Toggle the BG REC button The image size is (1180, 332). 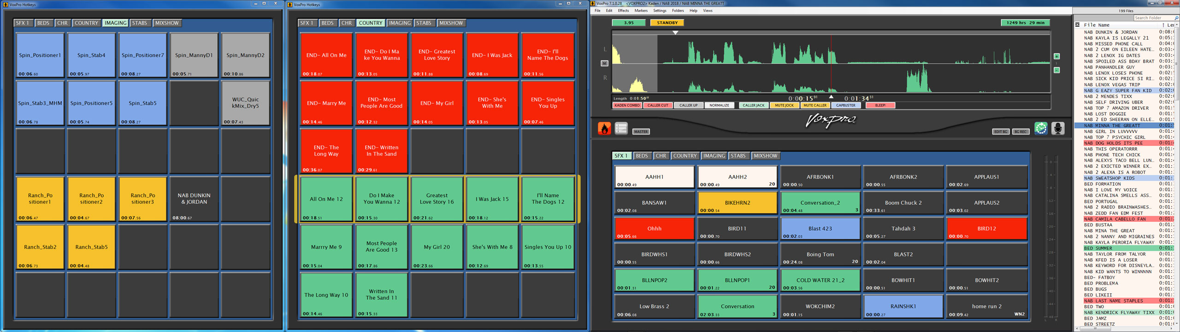pyautogui.click(x=1021, y=131)
